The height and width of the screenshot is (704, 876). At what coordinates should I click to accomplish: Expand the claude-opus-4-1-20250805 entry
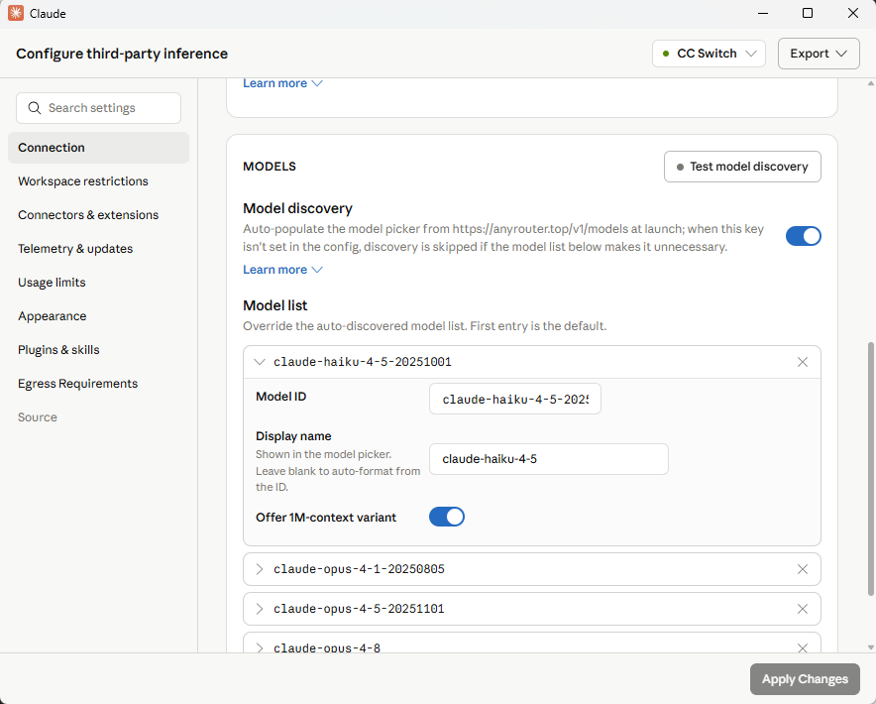tap(260, 569)
